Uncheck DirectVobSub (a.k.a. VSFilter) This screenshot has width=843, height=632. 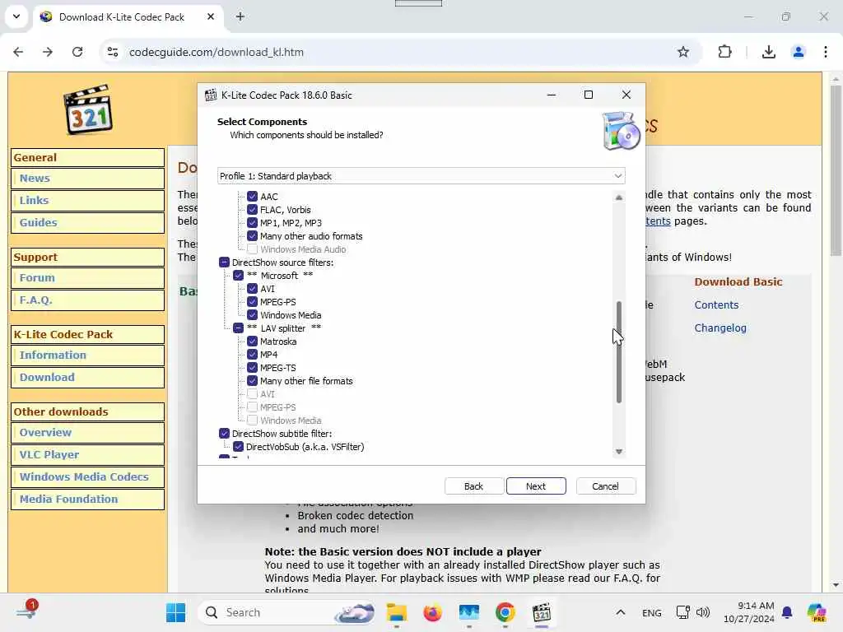pyautogui.click(x=238, y=447)
